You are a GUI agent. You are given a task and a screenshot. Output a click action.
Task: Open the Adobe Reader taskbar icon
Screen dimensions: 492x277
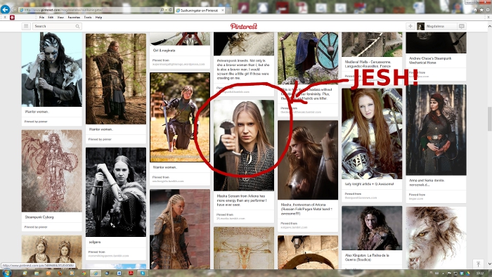[x=131, y=273]
